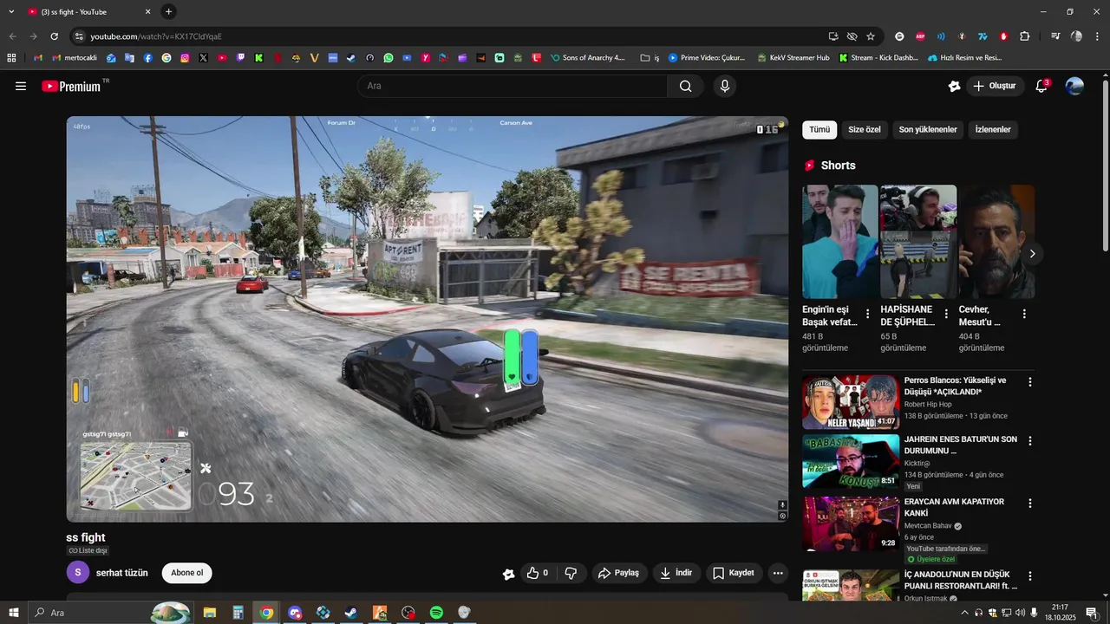Open the YouTube hamburger guide menu

(21, 86)
